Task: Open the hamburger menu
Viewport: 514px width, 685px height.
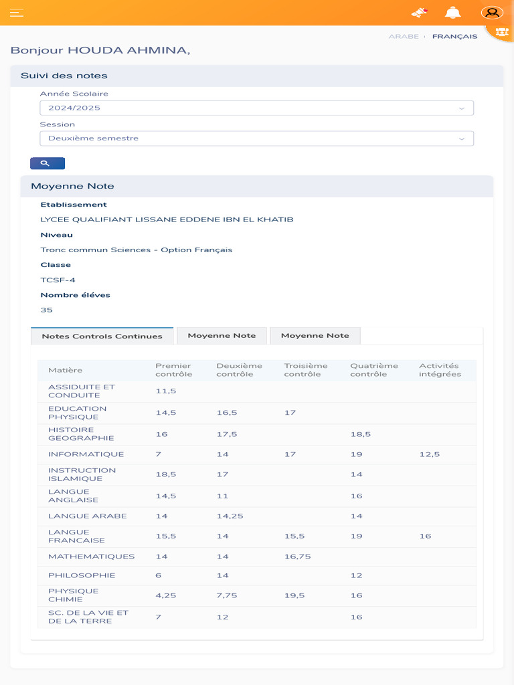Action: [17, 12]
